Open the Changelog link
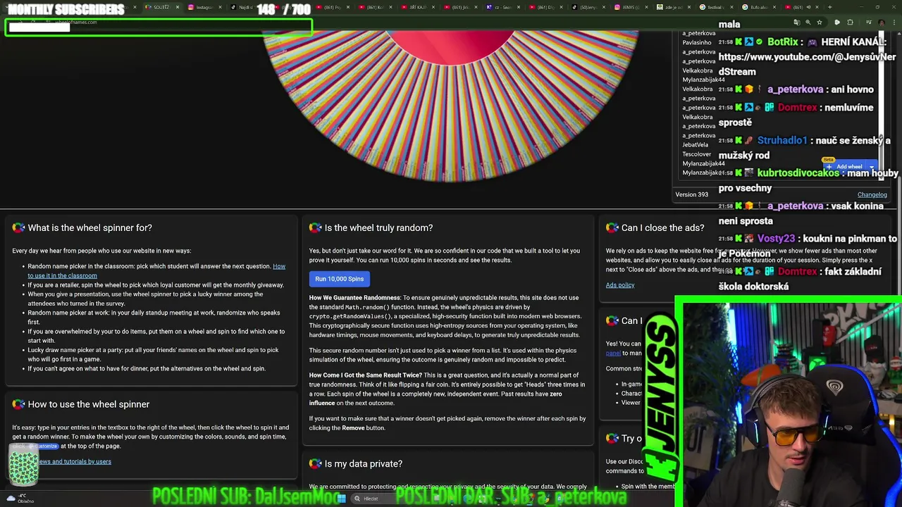Screen dimensions: 902x507 tap(872, 195)
